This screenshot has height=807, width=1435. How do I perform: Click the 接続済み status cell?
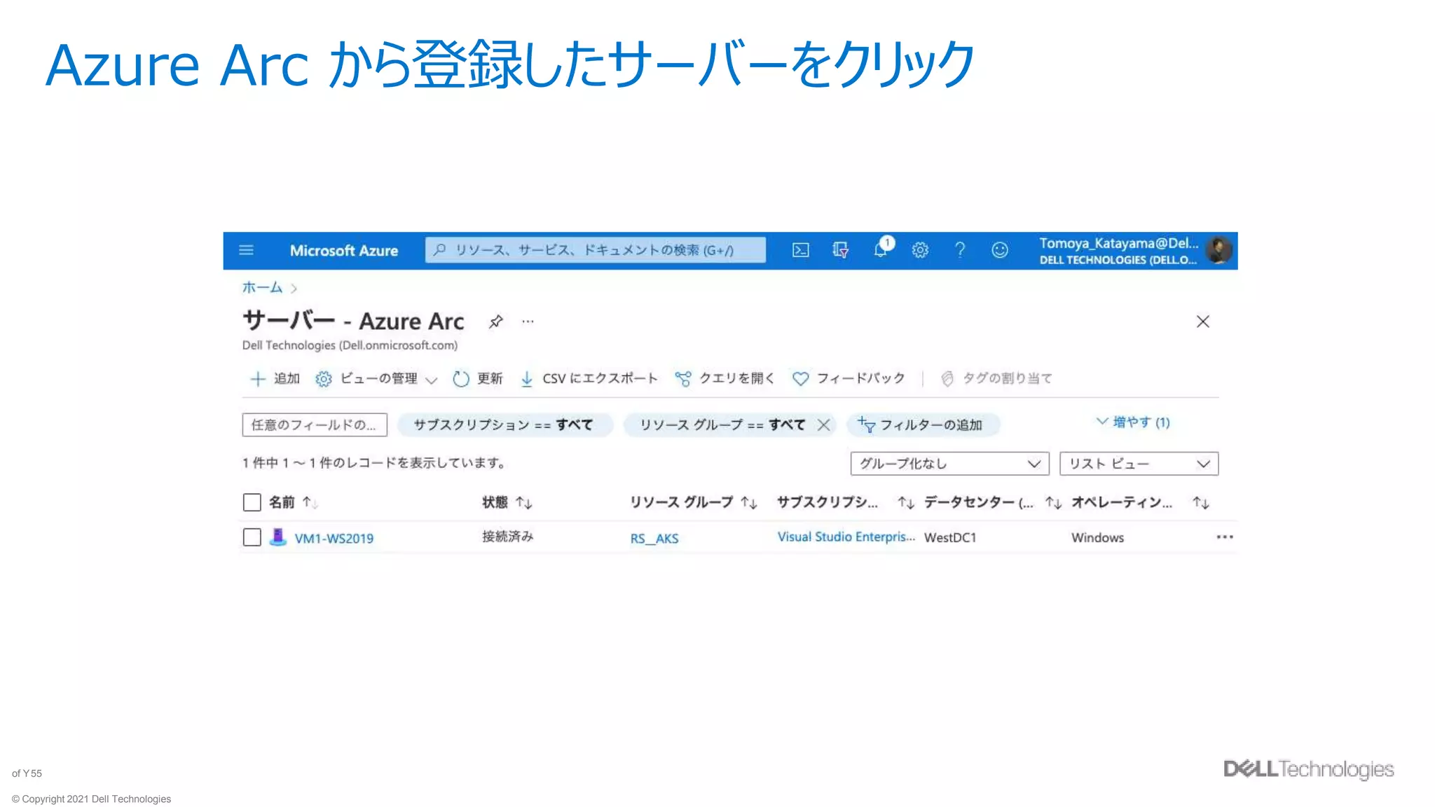coord(508,537)
